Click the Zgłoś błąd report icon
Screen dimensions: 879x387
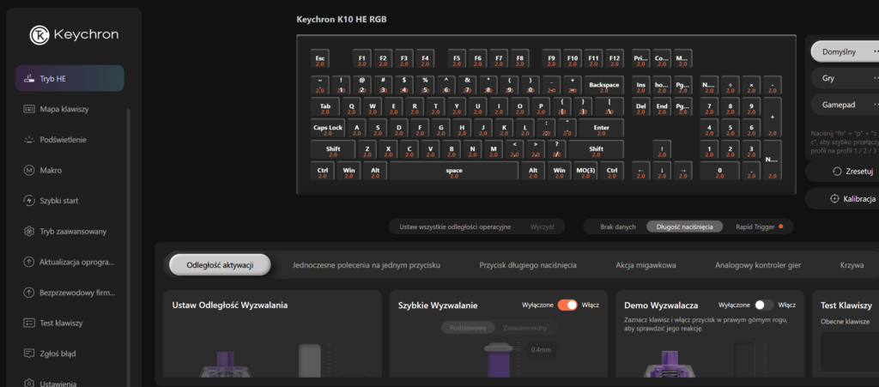(29, 353)
